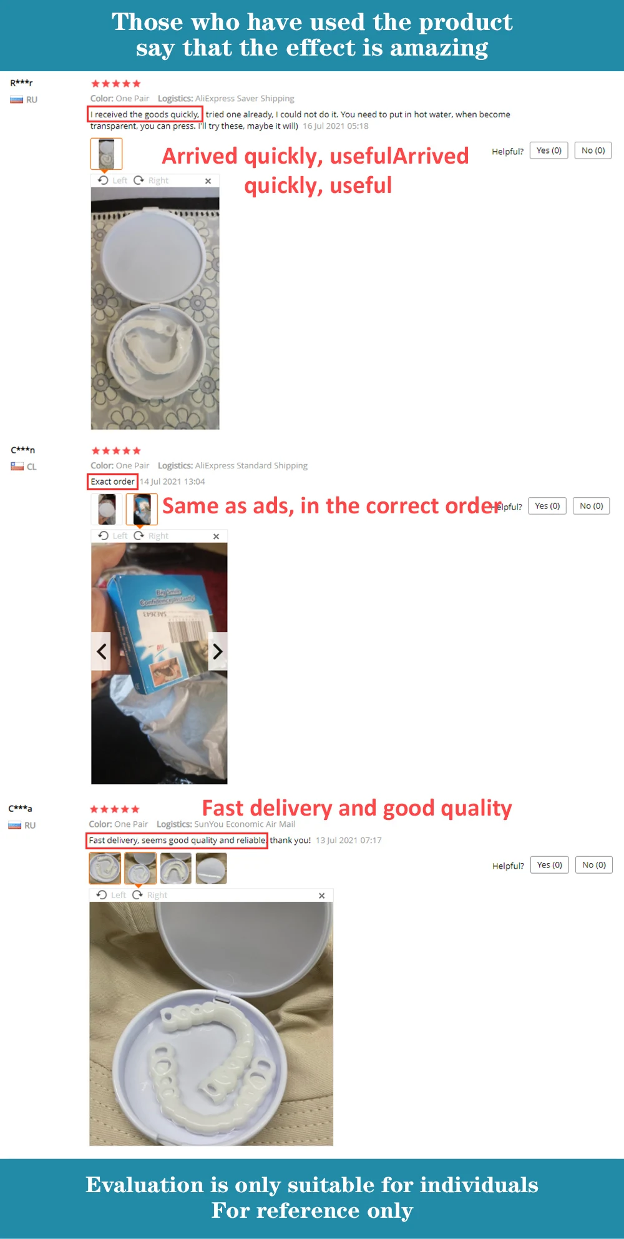The width and height of the screenshot is (624, 1239).
Task: Mark R***r's review unhelpful with No (0)
Action: coord(593,151)
